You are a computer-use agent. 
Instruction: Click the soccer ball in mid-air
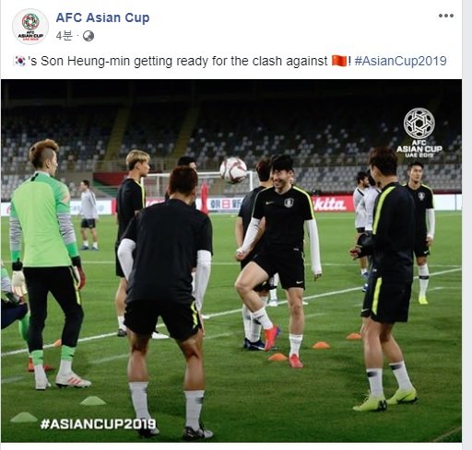click(x=233, y=170)
